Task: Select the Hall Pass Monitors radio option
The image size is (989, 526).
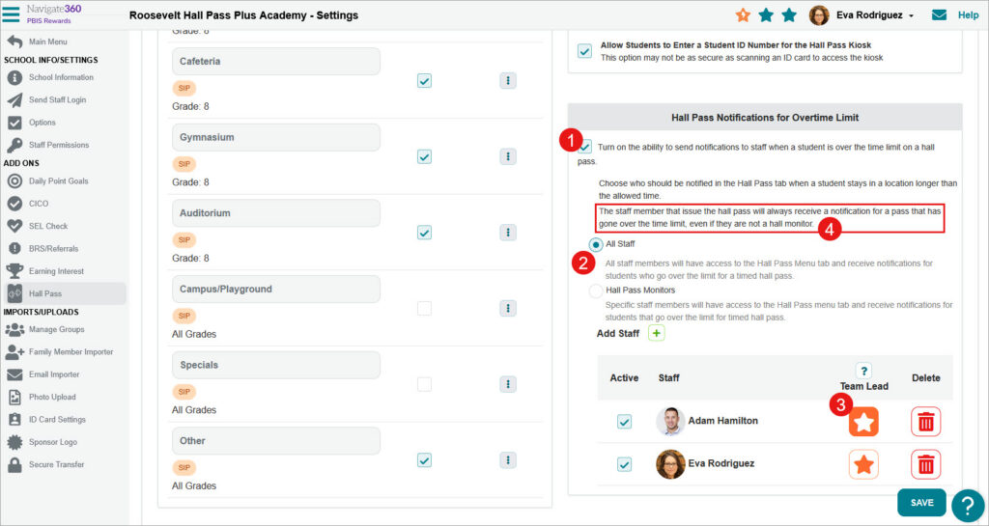Action: [596, 290]
